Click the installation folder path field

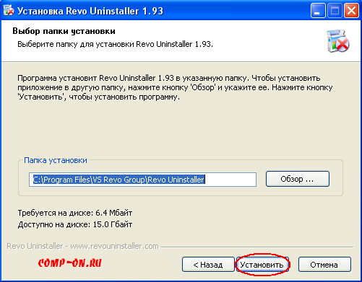tap(142, 180)
